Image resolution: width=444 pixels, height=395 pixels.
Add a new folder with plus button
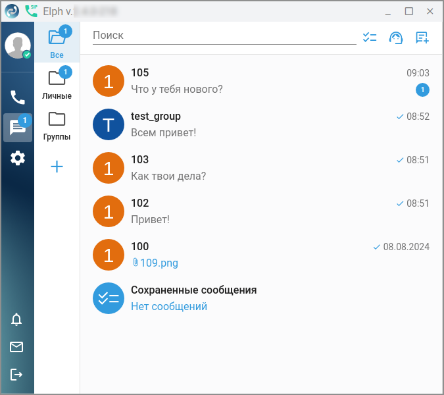(x=57, y=167)
